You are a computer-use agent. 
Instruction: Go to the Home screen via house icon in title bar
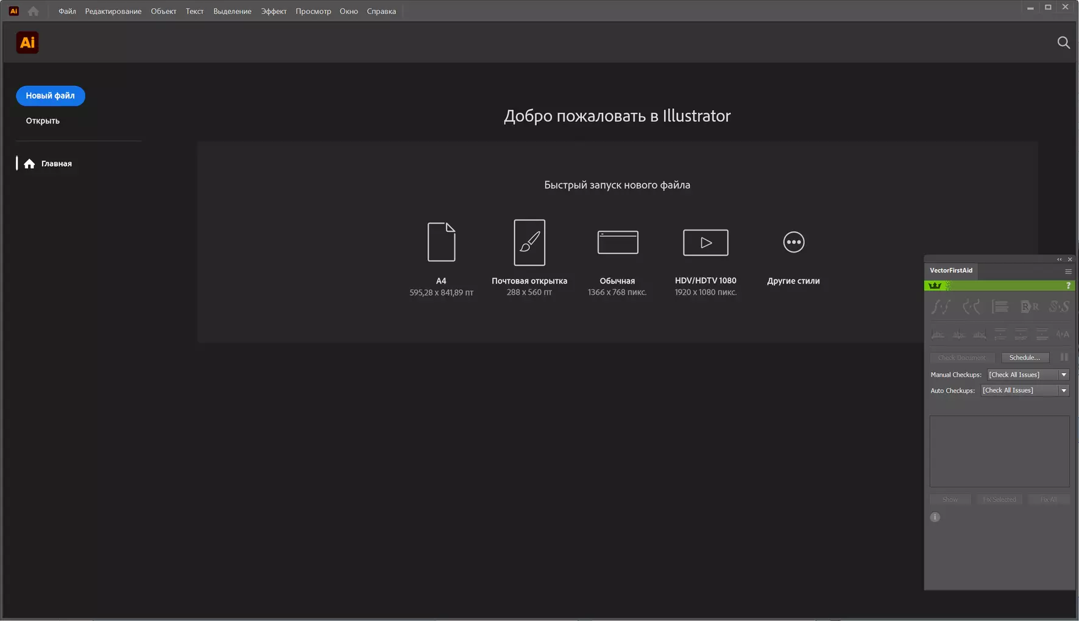click(34, 11)
